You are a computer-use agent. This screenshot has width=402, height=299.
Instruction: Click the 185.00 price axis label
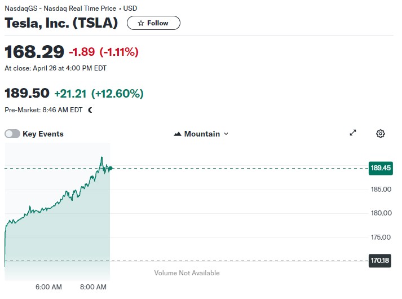pos(381,189)
